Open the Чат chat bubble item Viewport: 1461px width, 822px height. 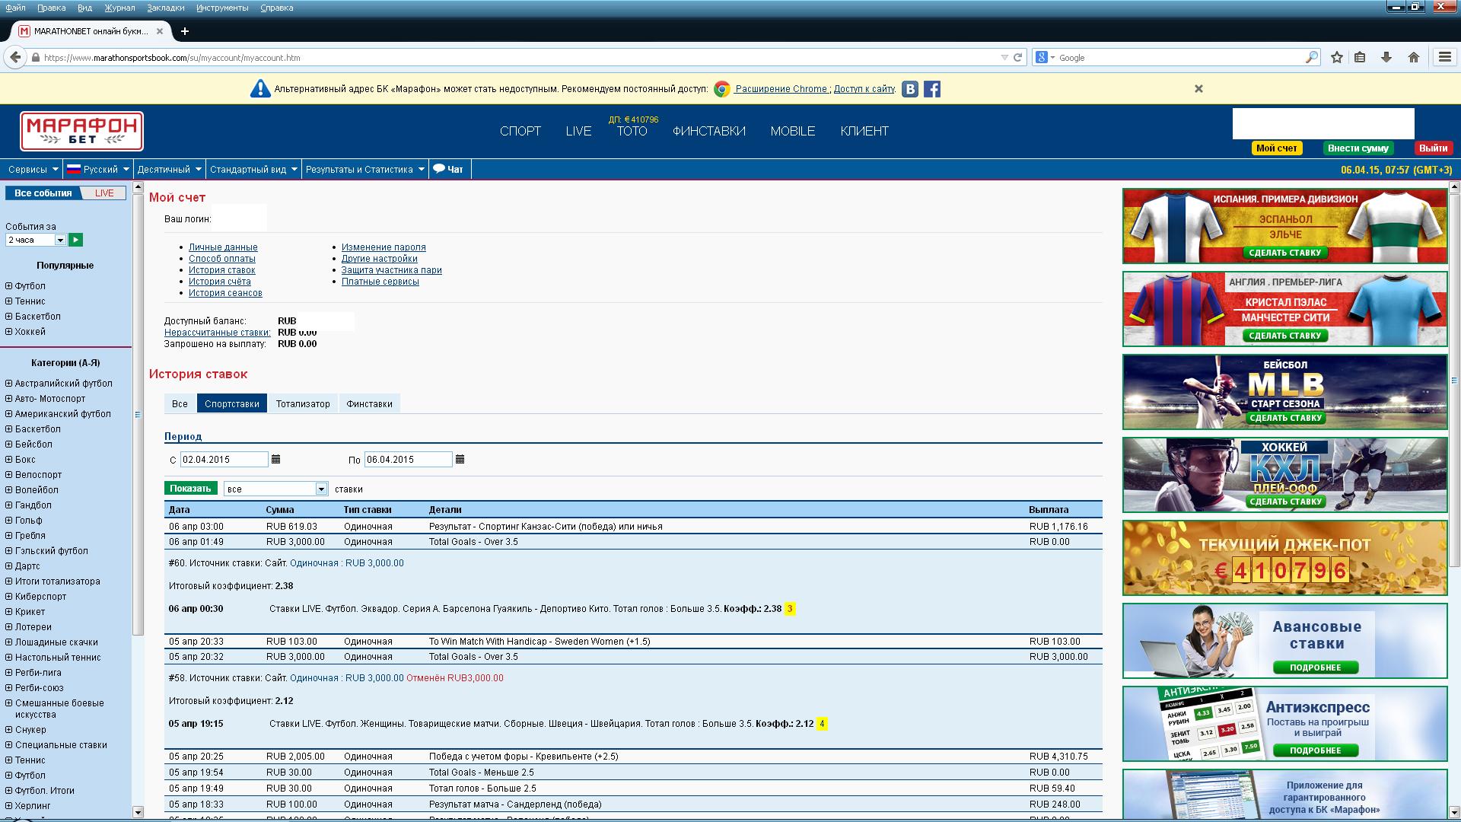(448, 169)
